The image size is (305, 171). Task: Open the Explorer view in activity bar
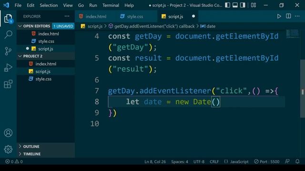8,19
